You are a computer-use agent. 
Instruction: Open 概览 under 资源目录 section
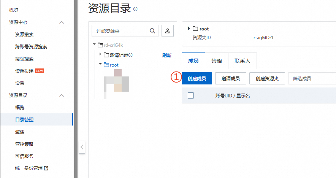point(20,107)
